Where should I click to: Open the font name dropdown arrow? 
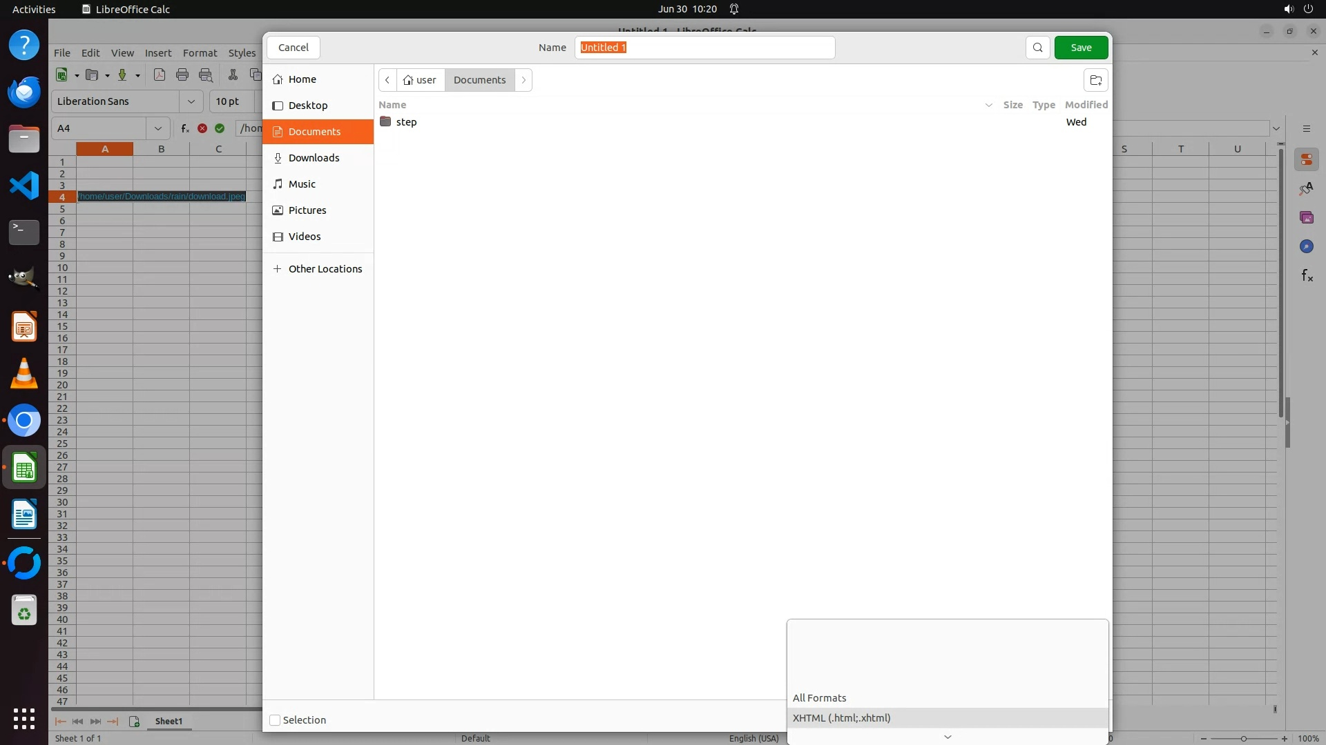(x=191, y=101)
